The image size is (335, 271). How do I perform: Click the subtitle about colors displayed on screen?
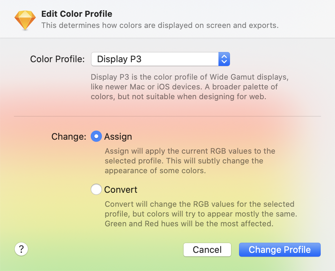click(160, 25)
